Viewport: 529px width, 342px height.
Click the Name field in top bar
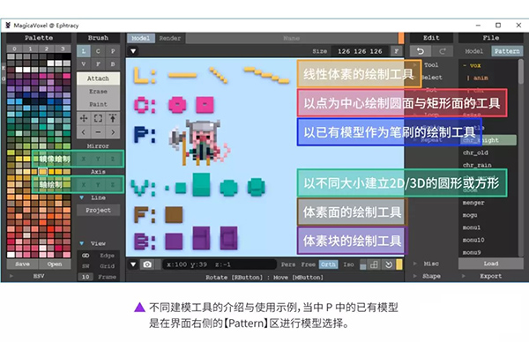pos(292,38)
